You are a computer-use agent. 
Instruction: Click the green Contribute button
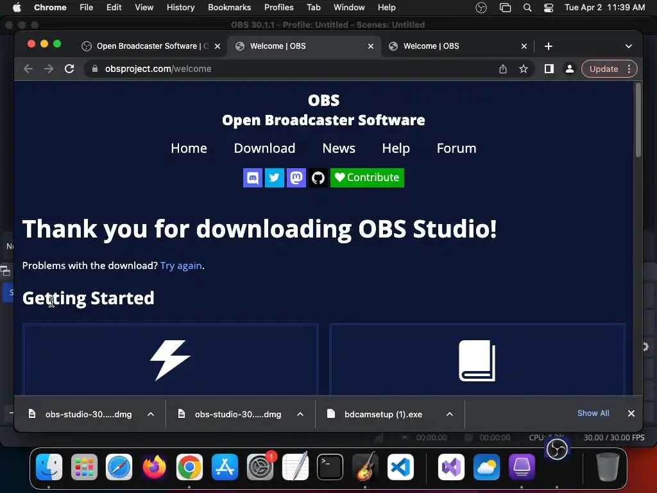pos(367,178)
